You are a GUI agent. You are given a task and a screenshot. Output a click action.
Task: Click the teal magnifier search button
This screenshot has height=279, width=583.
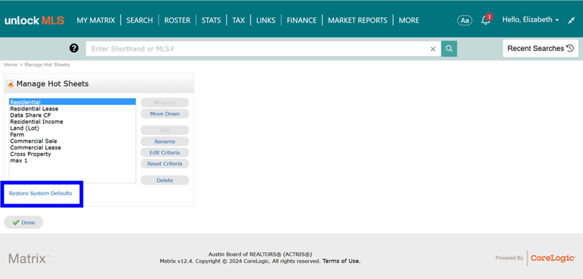(x=449, y=49)
